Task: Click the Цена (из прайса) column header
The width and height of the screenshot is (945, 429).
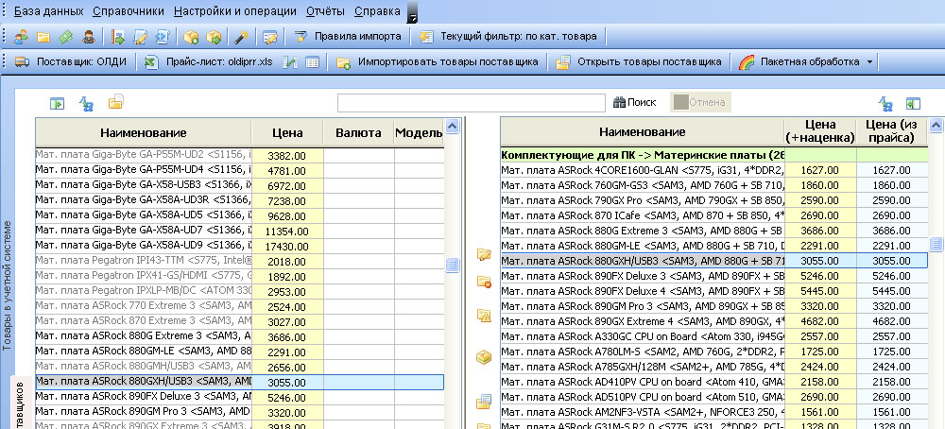Action: (891, 131)
